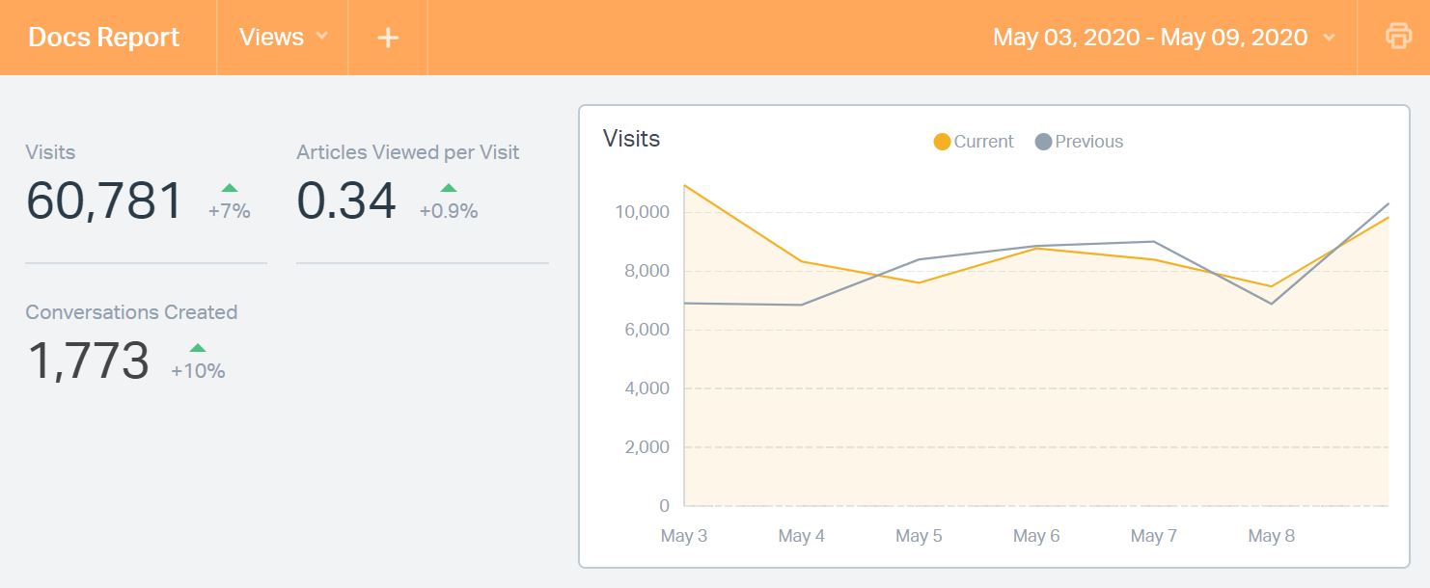Click the Visits chart heading
Viewport: 1430px width, 588px height.
pyautogui.click(x=632, y=139)
